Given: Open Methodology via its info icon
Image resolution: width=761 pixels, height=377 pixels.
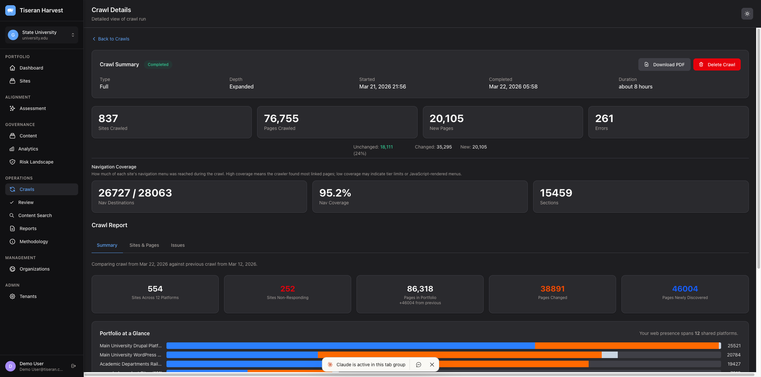Looking at the screenshot, I should pyautogui.click(x=12, y=242).
